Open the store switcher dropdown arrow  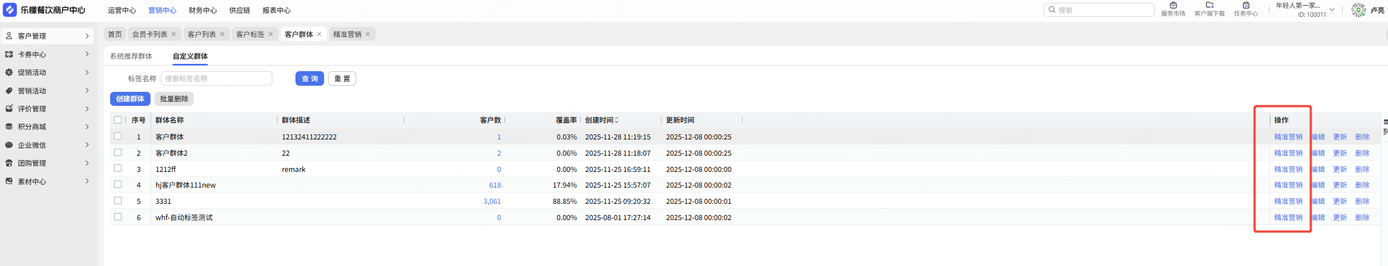1332,10
